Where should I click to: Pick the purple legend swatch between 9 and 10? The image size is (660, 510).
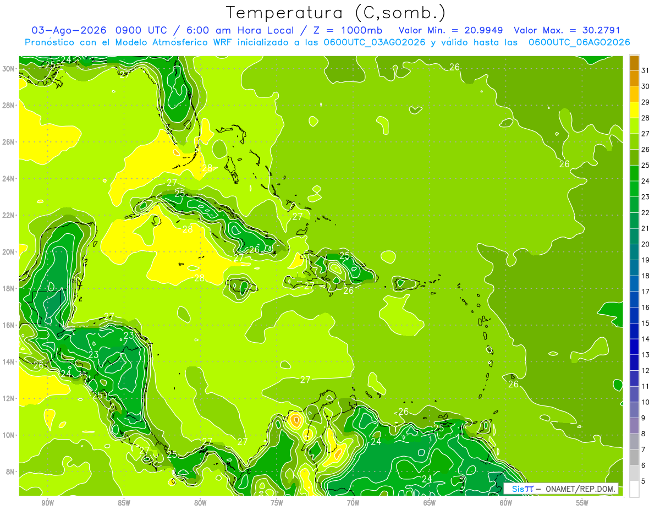[634, 410]
